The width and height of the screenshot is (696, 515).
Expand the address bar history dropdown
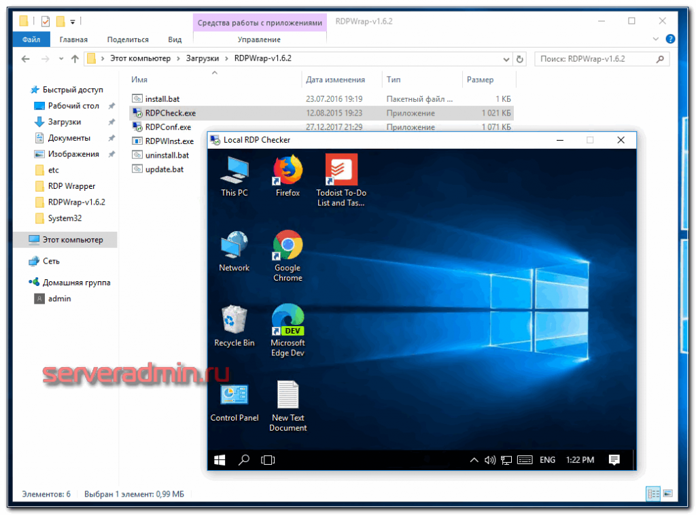pyautogui.click(x=505, y=59)
